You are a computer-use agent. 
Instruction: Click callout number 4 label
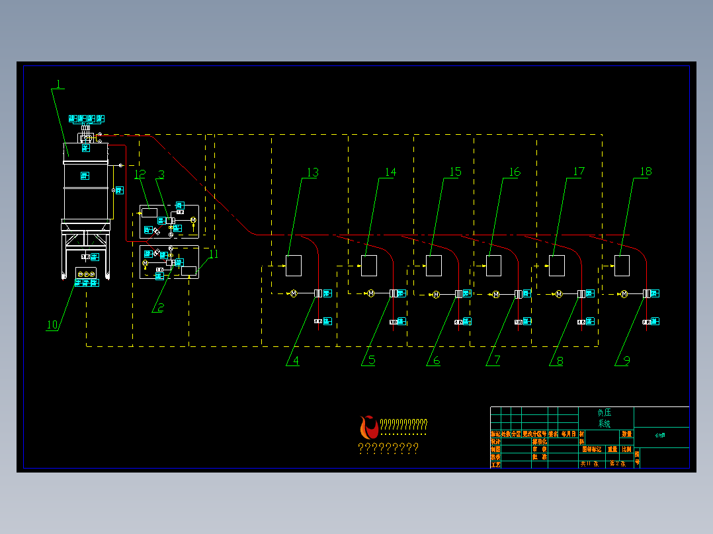296,361
